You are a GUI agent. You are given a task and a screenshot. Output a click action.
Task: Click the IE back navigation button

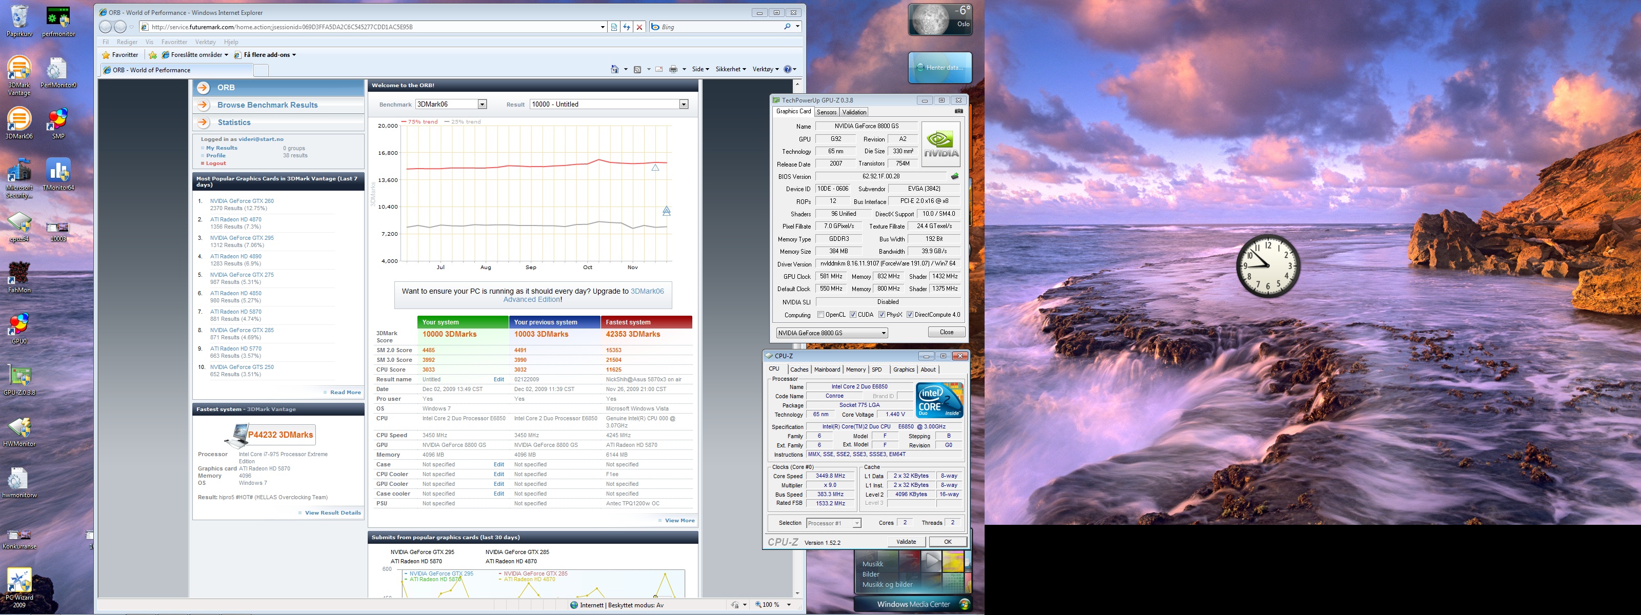coord(106,27)
